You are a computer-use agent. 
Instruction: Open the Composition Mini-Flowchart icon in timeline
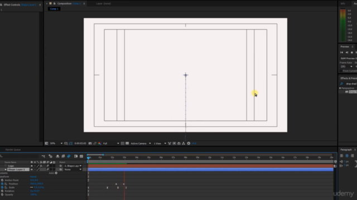(44, 156)
